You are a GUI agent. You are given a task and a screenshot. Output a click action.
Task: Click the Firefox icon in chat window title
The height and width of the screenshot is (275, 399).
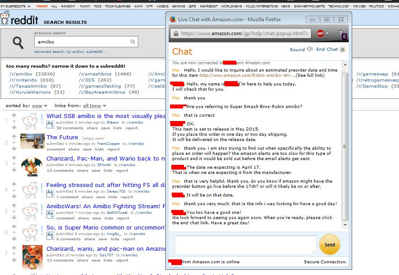[173, 20]
